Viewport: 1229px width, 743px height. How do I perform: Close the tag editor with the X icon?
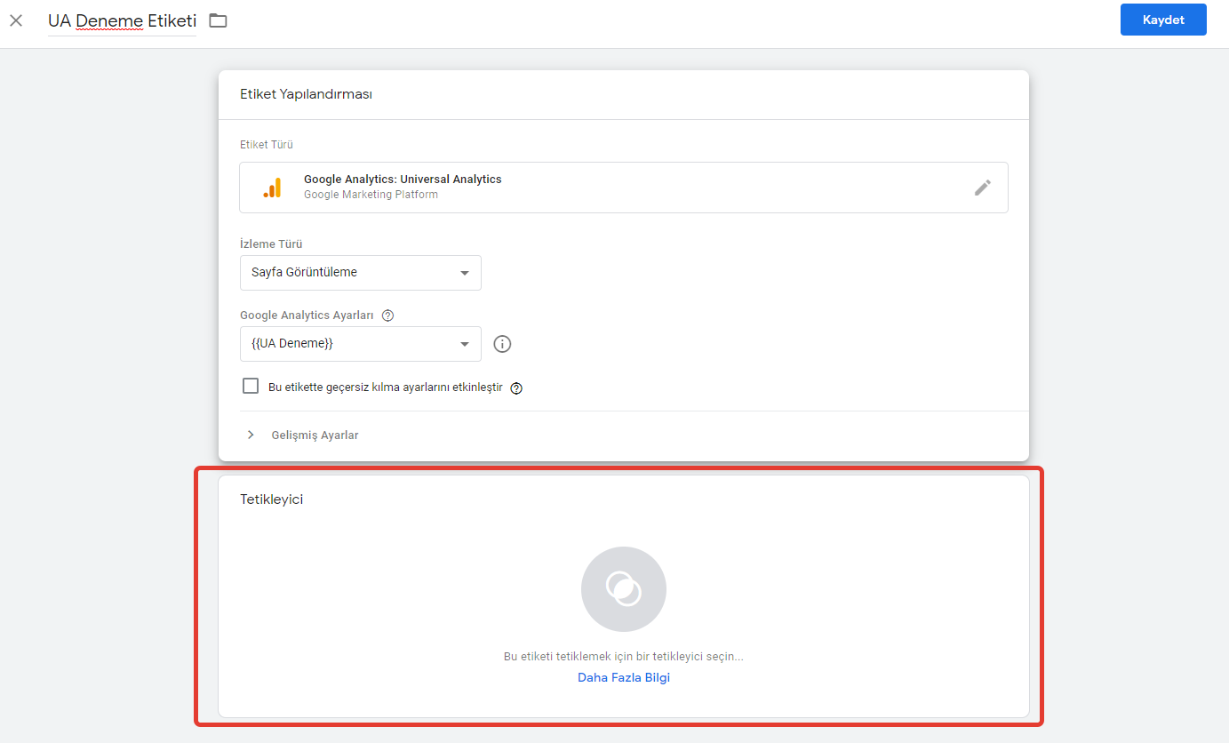(16, 20)
